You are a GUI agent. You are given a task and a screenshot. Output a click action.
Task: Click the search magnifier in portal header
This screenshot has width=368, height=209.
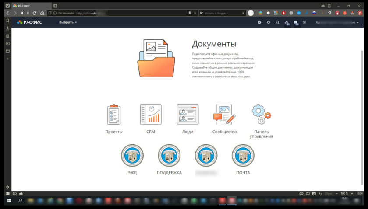[x=277, y=22]
